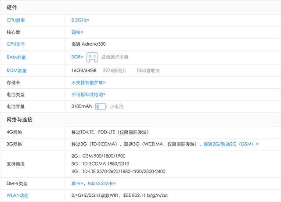
Task: Click the 游戏运行卡顿 text beside RAM
Action: 115,57
